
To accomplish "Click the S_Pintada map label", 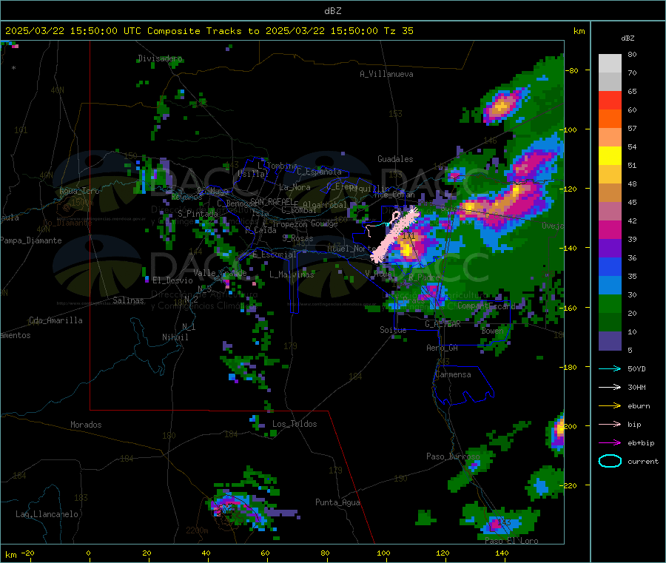I will point(198,214).
